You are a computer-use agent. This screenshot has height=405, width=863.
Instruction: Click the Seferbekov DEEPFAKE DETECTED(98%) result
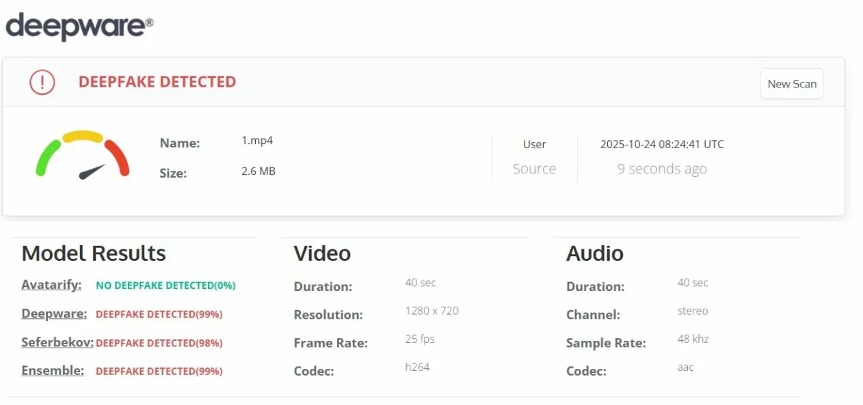159,343
